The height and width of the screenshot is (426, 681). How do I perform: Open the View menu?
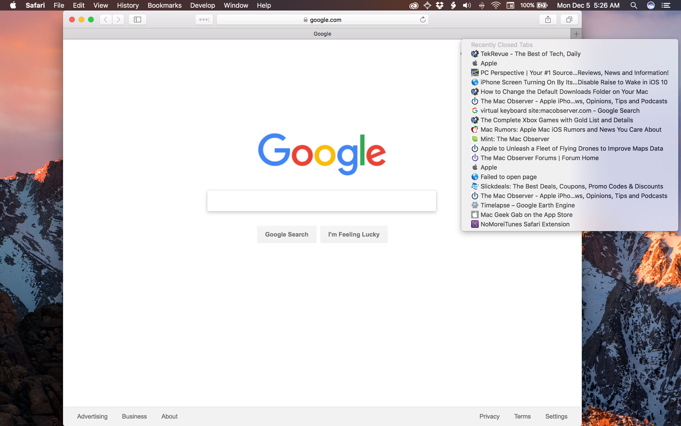(x=101, y=5)
